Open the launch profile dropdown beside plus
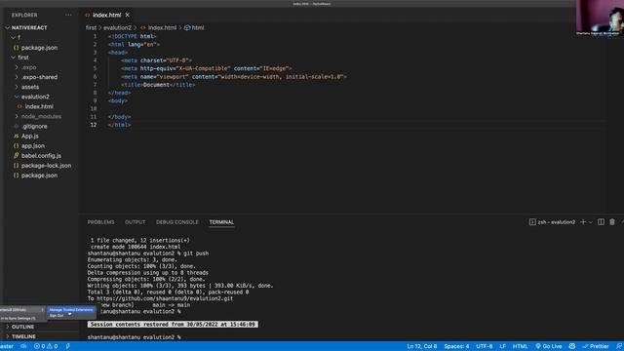 (591, 222)
